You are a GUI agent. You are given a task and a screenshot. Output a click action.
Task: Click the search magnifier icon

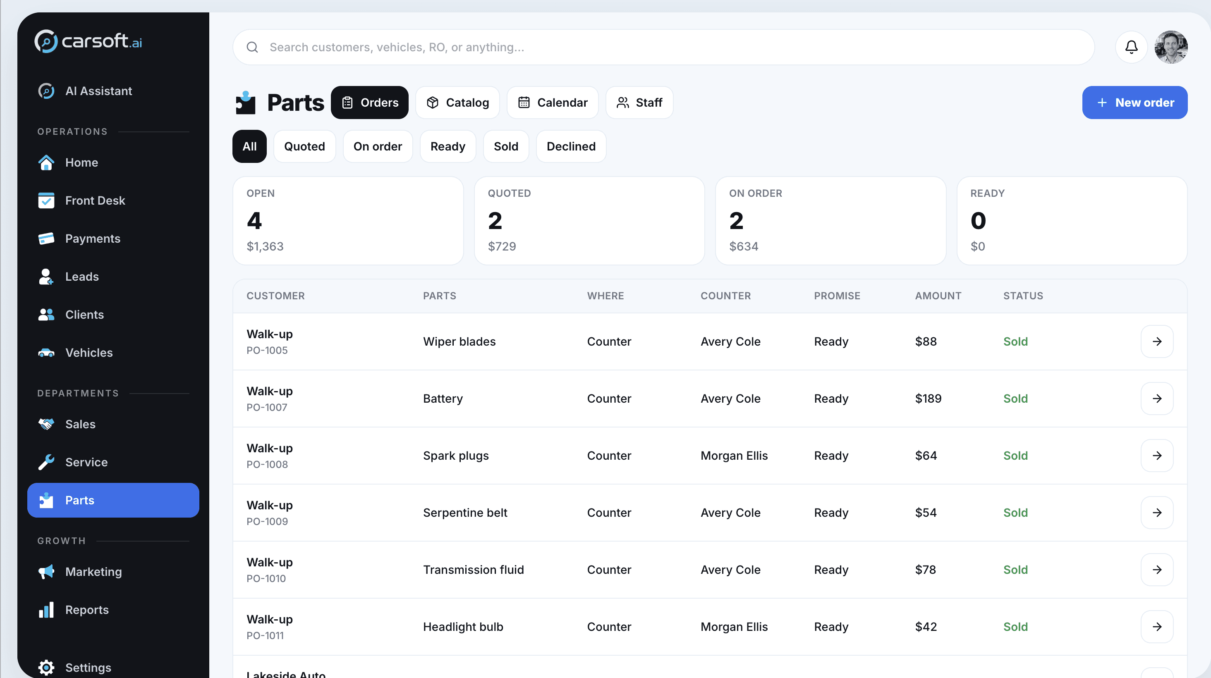coord(252,47)
